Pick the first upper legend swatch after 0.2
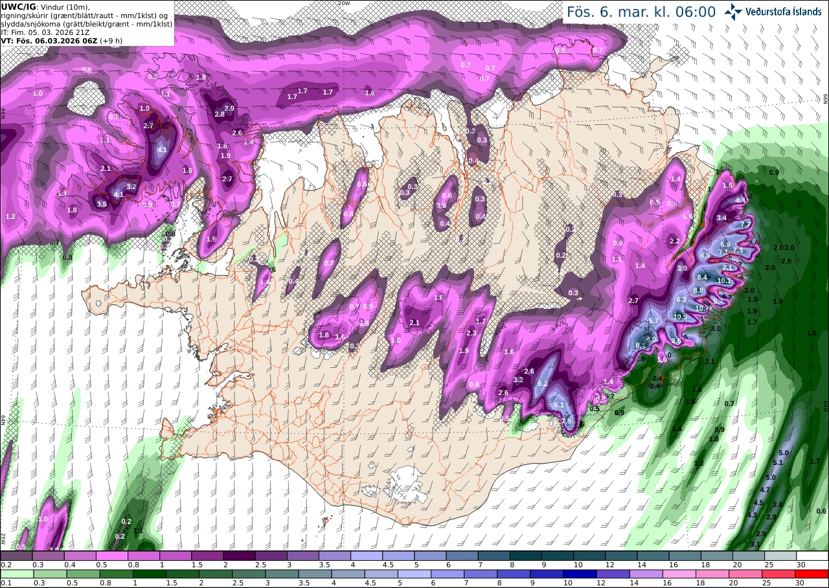 pos(16,556)
